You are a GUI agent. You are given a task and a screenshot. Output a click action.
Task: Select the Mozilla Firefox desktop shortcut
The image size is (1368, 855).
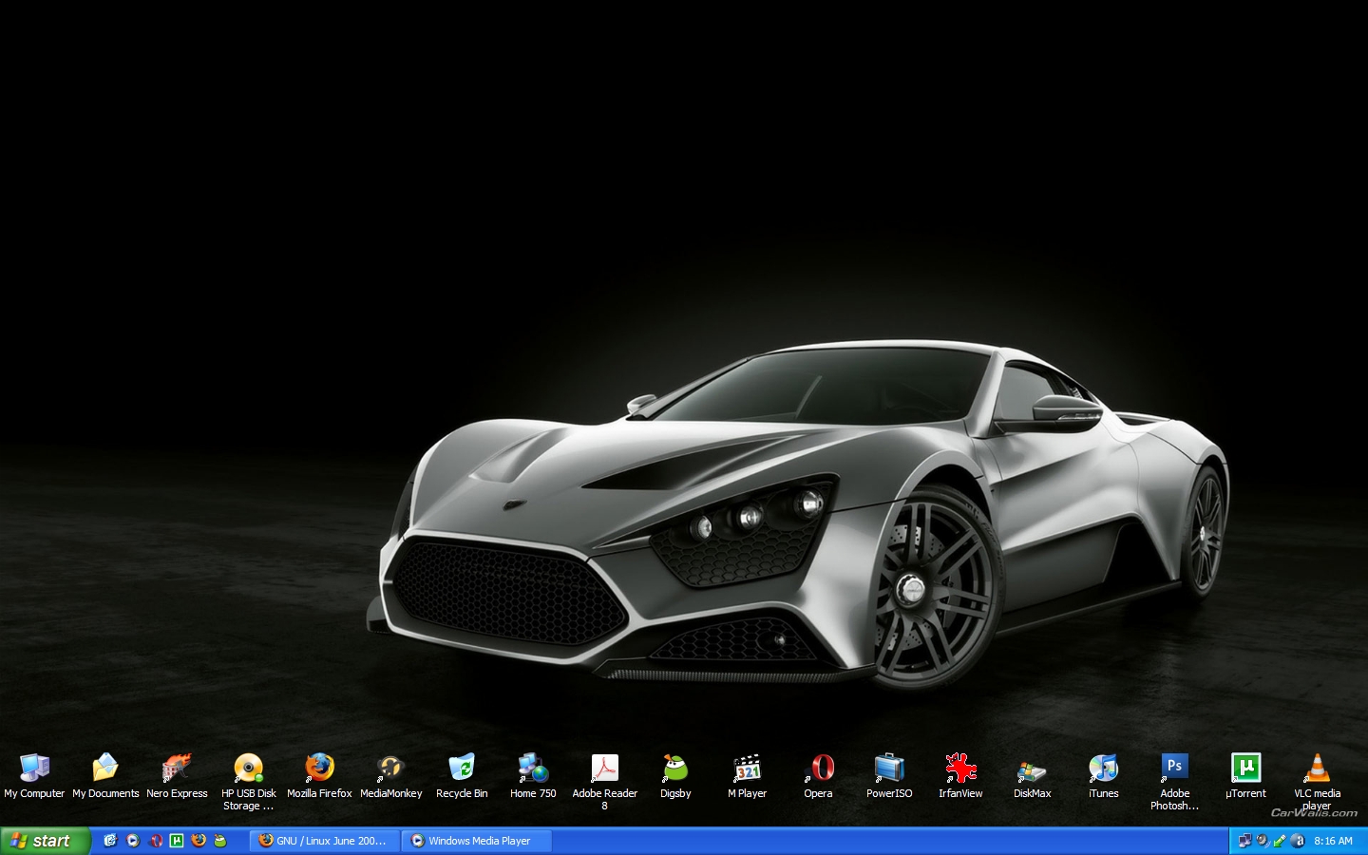319,769
